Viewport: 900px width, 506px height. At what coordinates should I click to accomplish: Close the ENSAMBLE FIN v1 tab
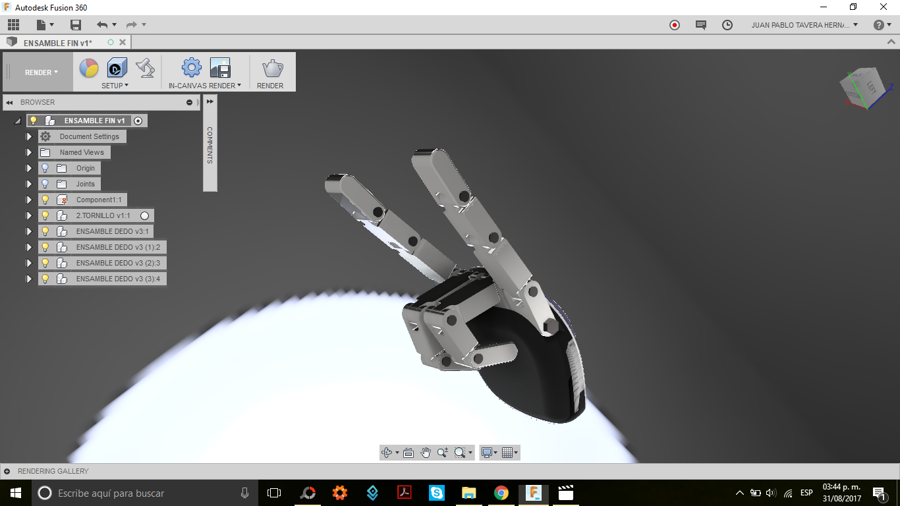pos(122,42)
